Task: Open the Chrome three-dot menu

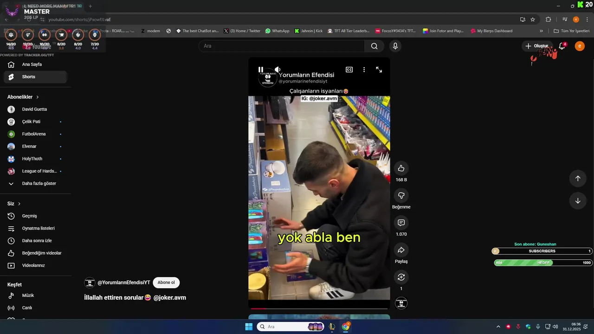Action: coord(587,19)
